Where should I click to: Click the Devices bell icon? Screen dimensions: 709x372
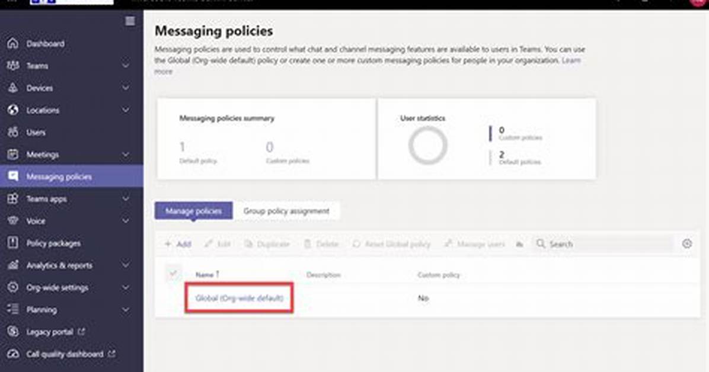12,88
